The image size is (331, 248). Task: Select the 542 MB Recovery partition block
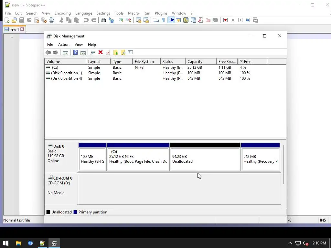tap(261, 157)
